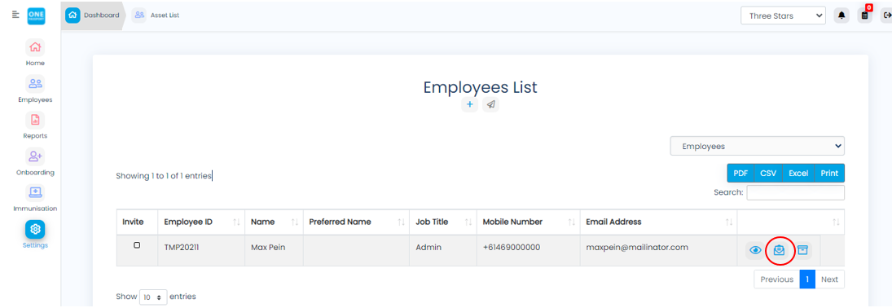Image resolution: width=892 pixels, height=308 pixels.
Task: Sort by Mobile Number column
Action: point(528,222)
